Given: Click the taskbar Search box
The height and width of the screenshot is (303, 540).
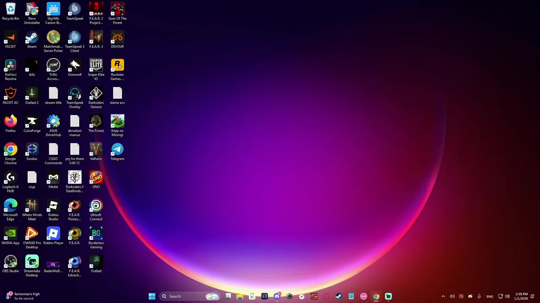Looking at the screenshot, I should 190,296.
